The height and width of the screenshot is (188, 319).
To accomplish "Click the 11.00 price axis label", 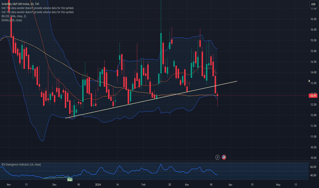I will (x=313, y=137).
